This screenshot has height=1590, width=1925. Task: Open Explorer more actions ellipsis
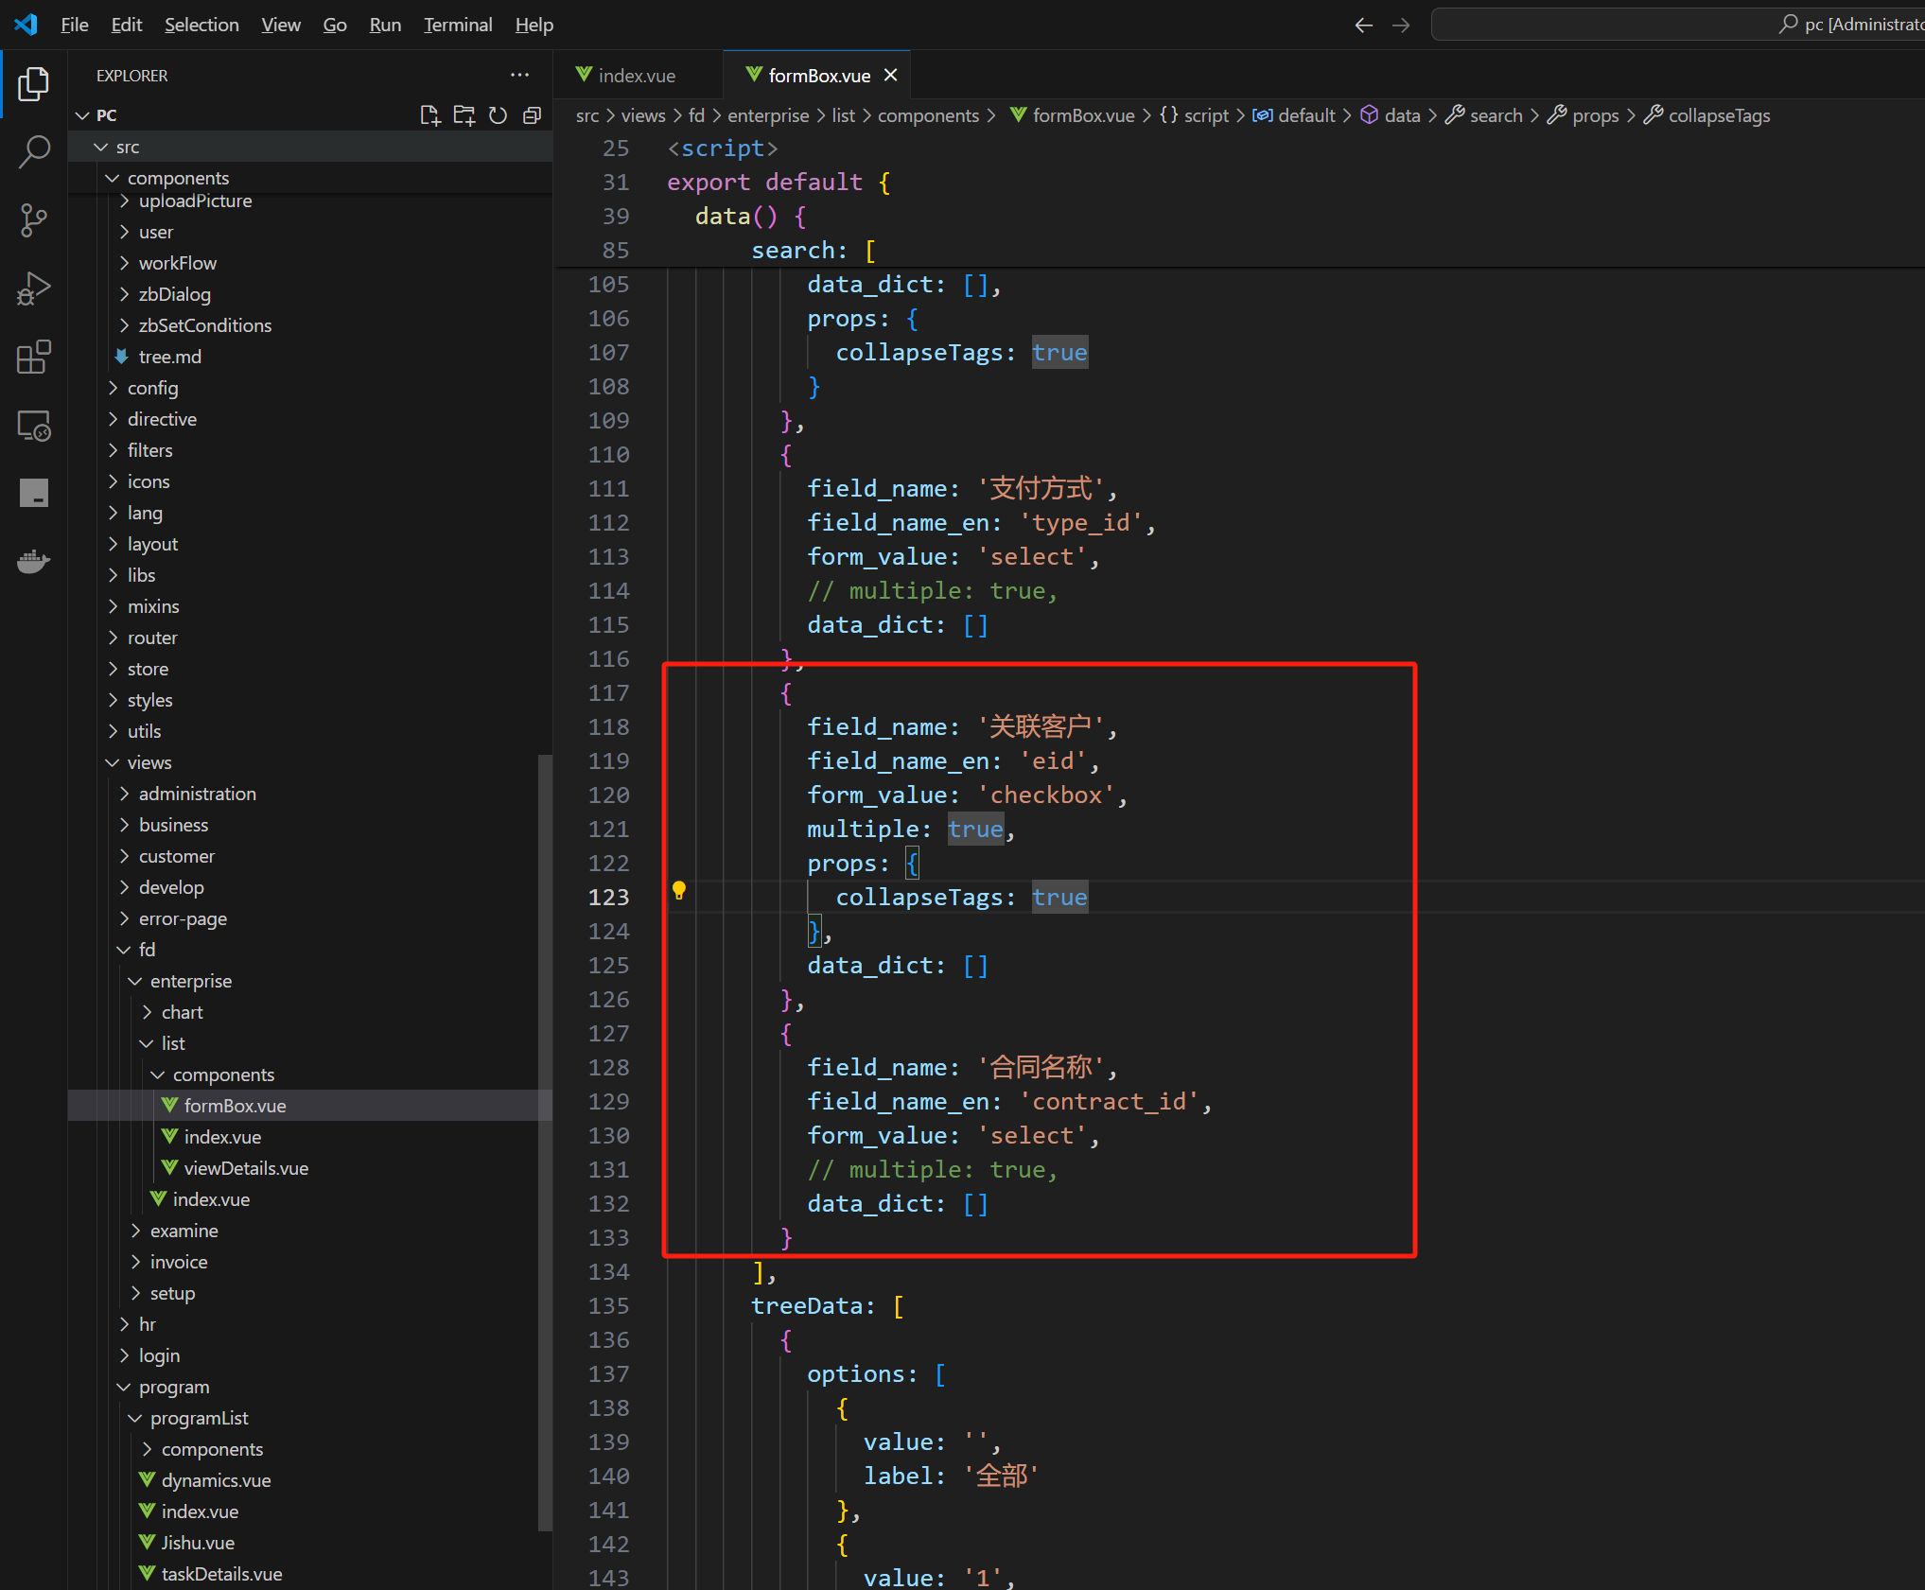point(520,75)
